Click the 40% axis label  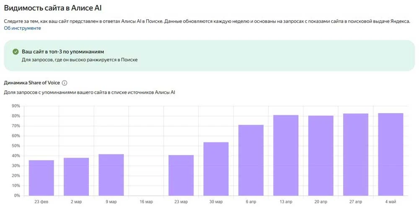click(x=16, y=156)
